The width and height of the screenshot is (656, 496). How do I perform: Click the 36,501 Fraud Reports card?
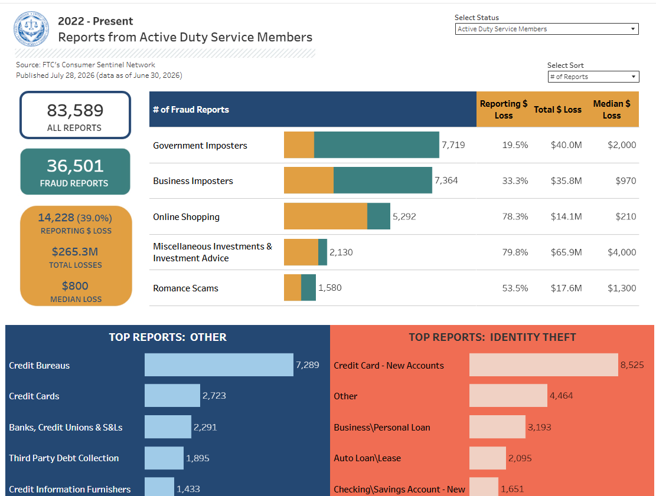[76, 172]
